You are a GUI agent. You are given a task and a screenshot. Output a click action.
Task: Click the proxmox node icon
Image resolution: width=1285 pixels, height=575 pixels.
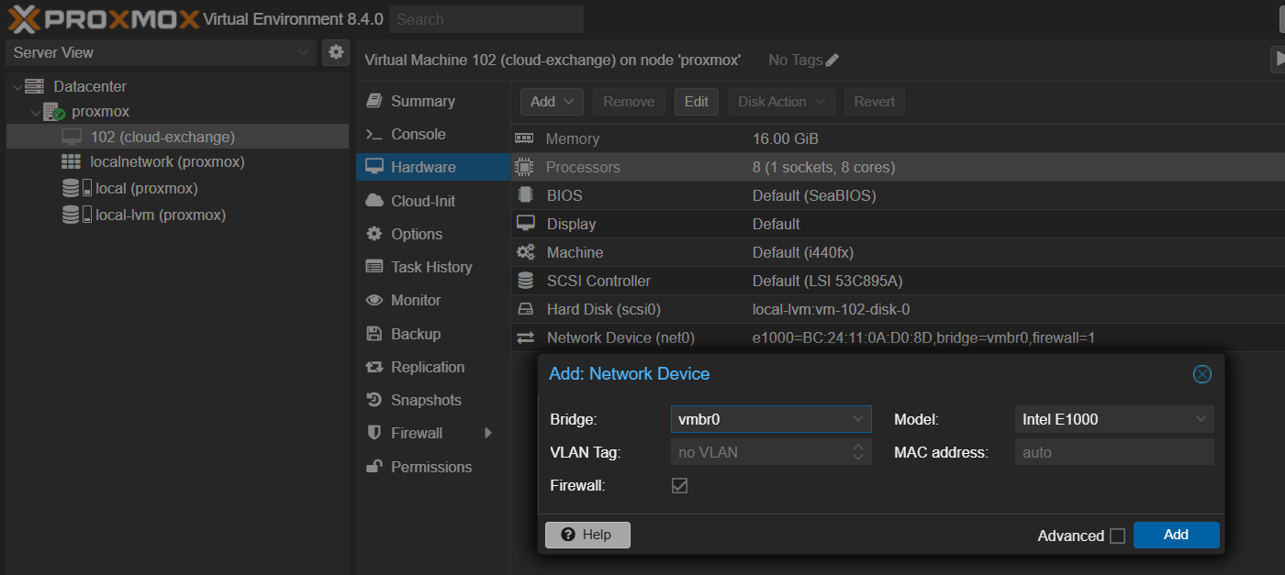(x=54, y=112)
